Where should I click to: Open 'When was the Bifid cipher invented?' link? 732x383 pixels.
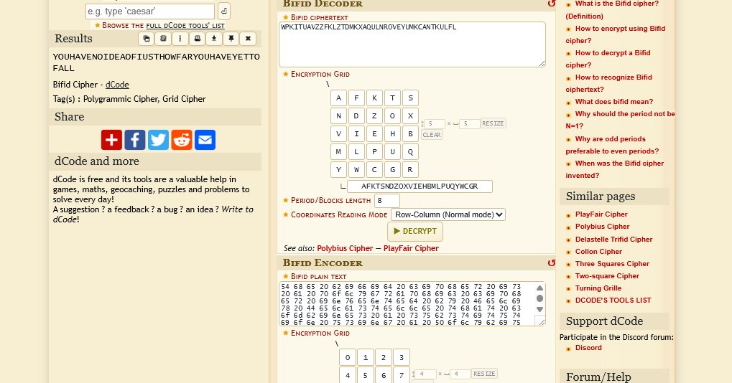pyautogui.click(x=614, y=169)
